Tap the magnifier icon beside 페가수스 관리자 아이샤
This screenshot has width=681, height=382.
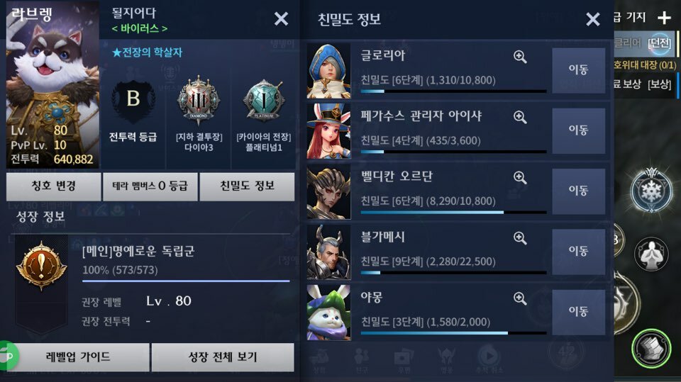[x=520, y=117]
